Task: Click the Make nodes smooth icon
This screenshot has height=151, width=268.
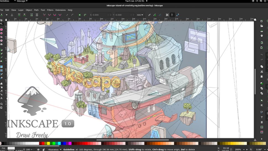Action: (49, 15)
